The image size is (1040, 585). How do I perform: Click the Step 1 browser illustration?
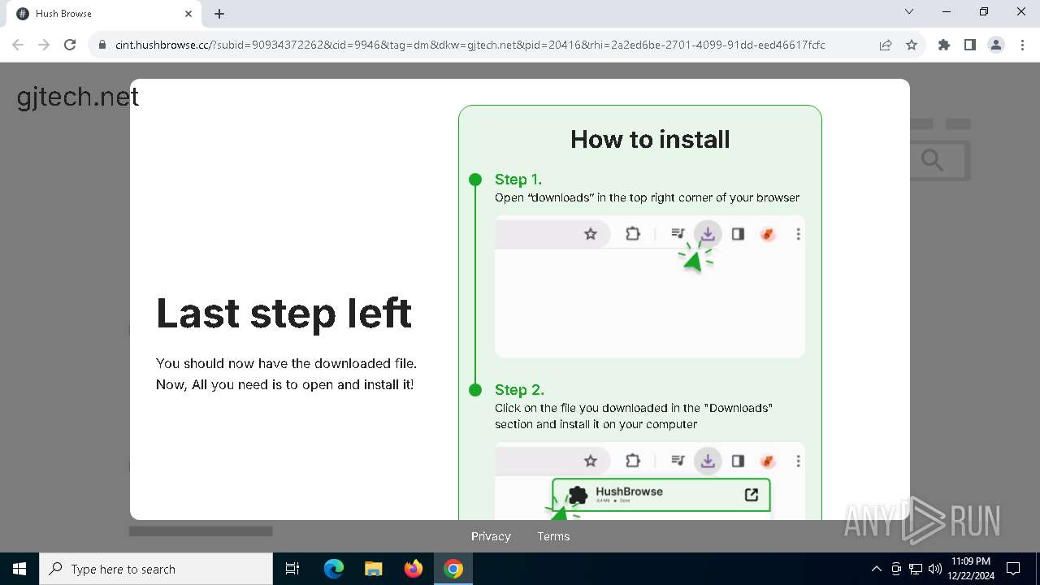pos(650,286)
